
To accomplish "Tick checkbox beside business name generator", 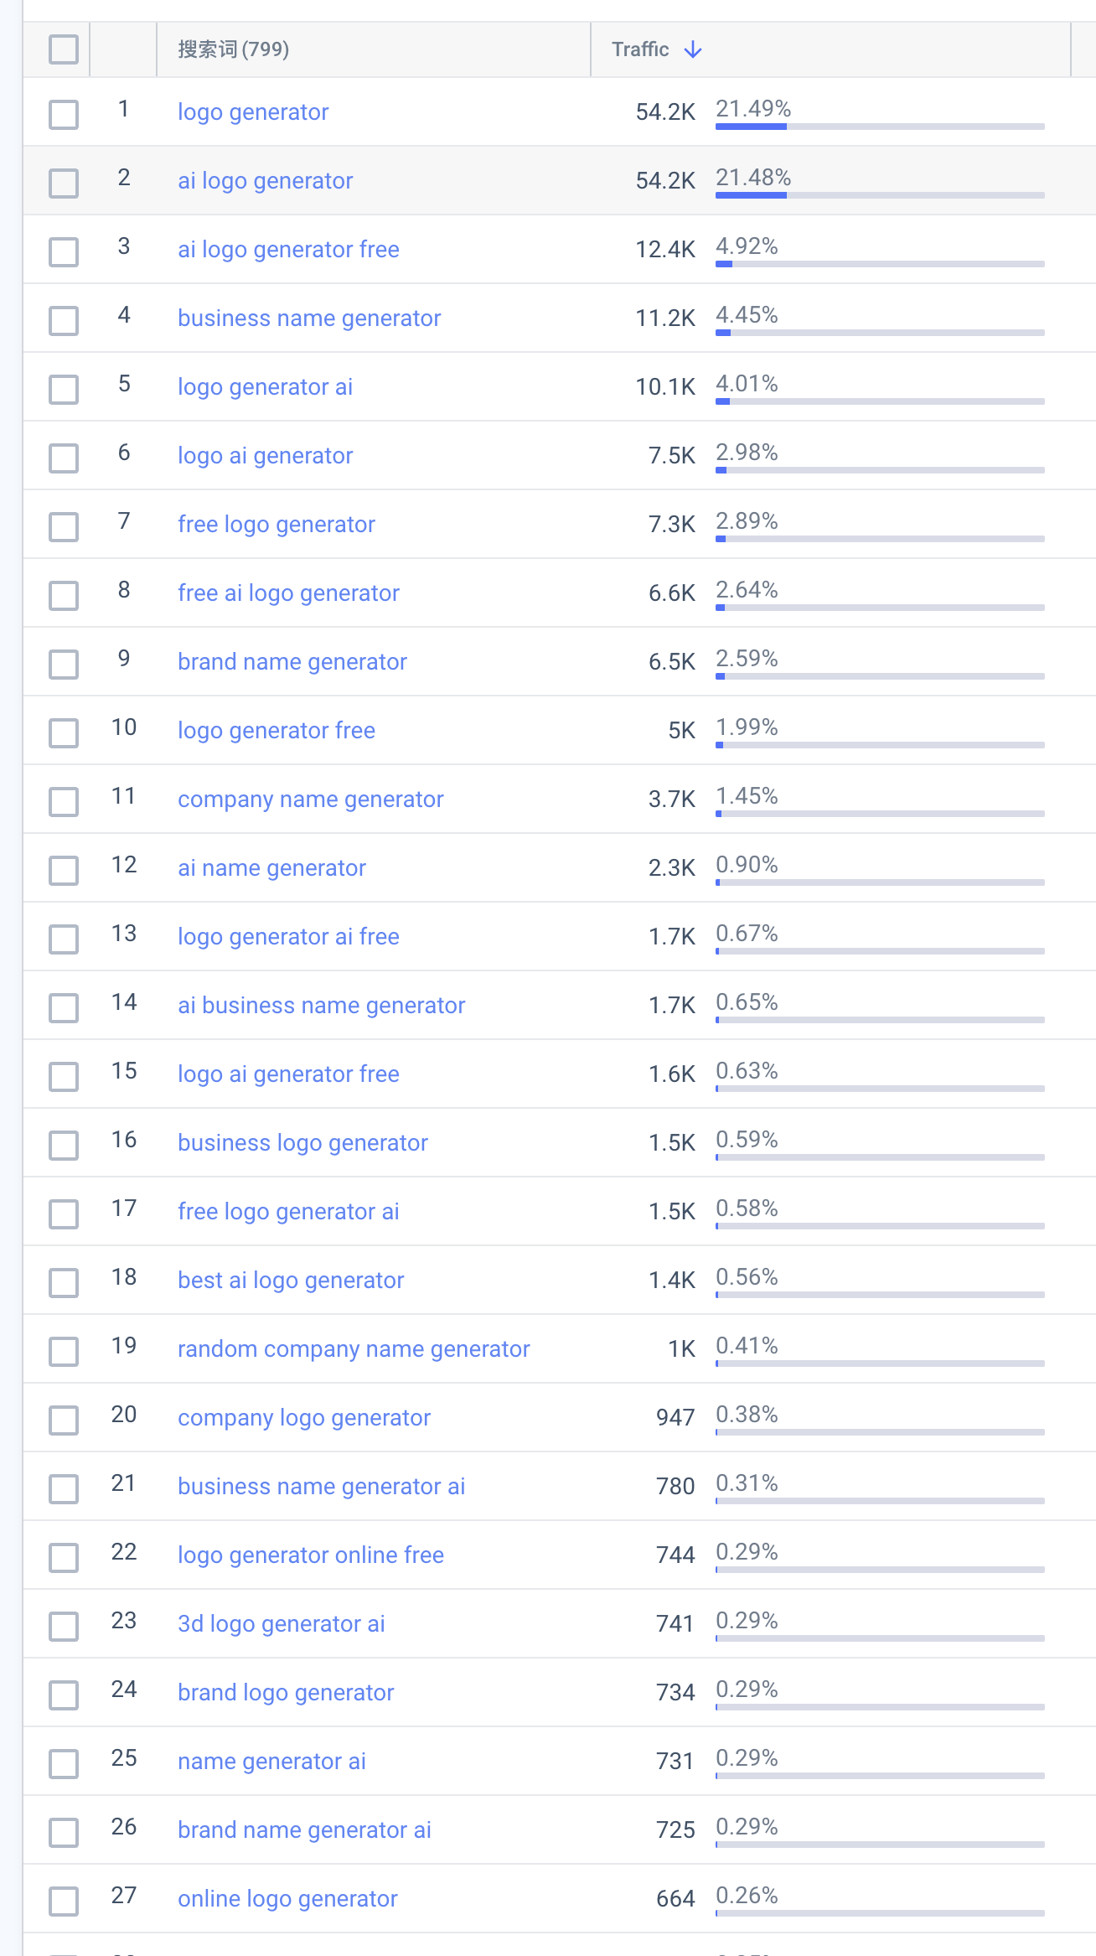I will (x=64, y=321).
